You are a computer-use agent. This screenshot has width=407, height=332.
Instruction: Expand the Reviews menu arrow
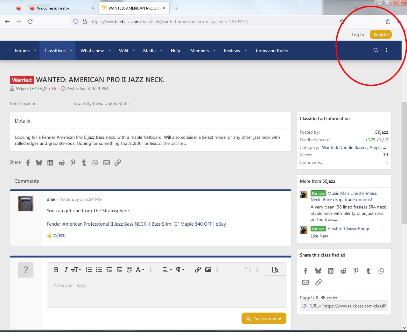246,50
